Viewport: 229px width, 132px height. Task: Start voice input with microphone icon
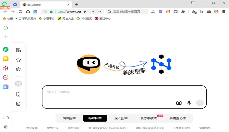point(189,103)
